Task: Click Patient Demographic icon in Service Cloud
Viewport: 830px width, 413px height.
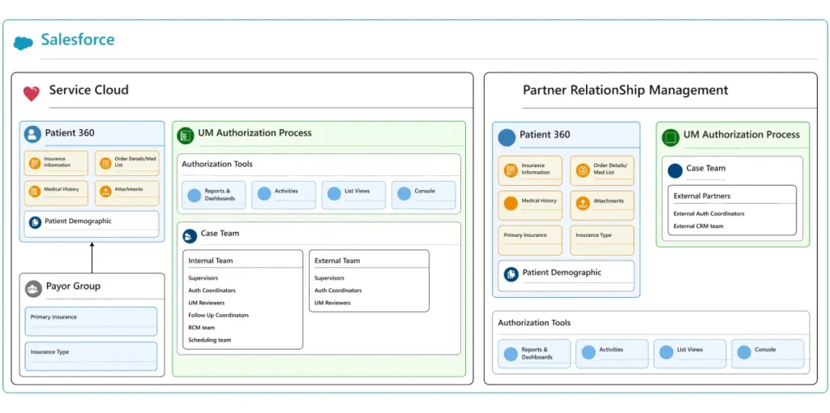Action: click(36, 222)
